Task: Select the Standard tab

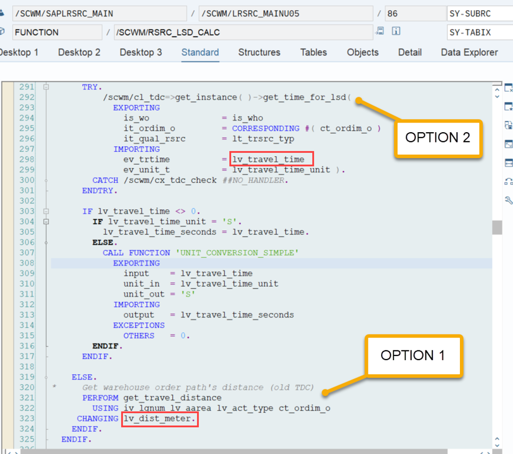Action: (200, 52)
